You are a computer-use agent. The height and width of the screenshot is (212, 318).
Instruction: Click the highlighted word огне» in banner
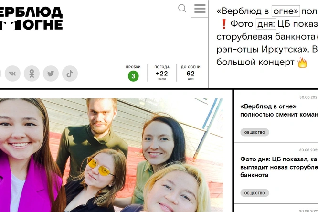(286, 11)
